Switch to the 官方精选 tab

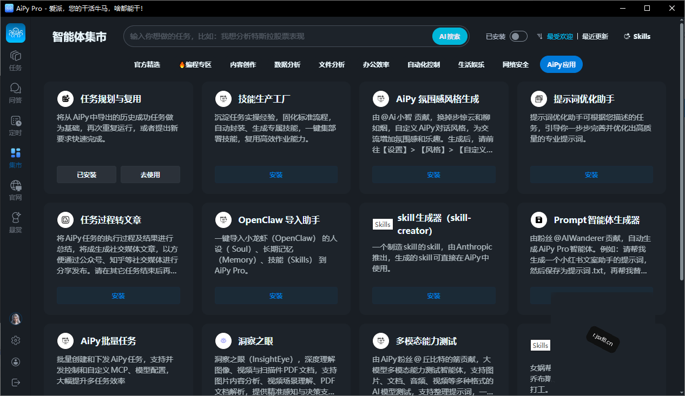[147, 64]
